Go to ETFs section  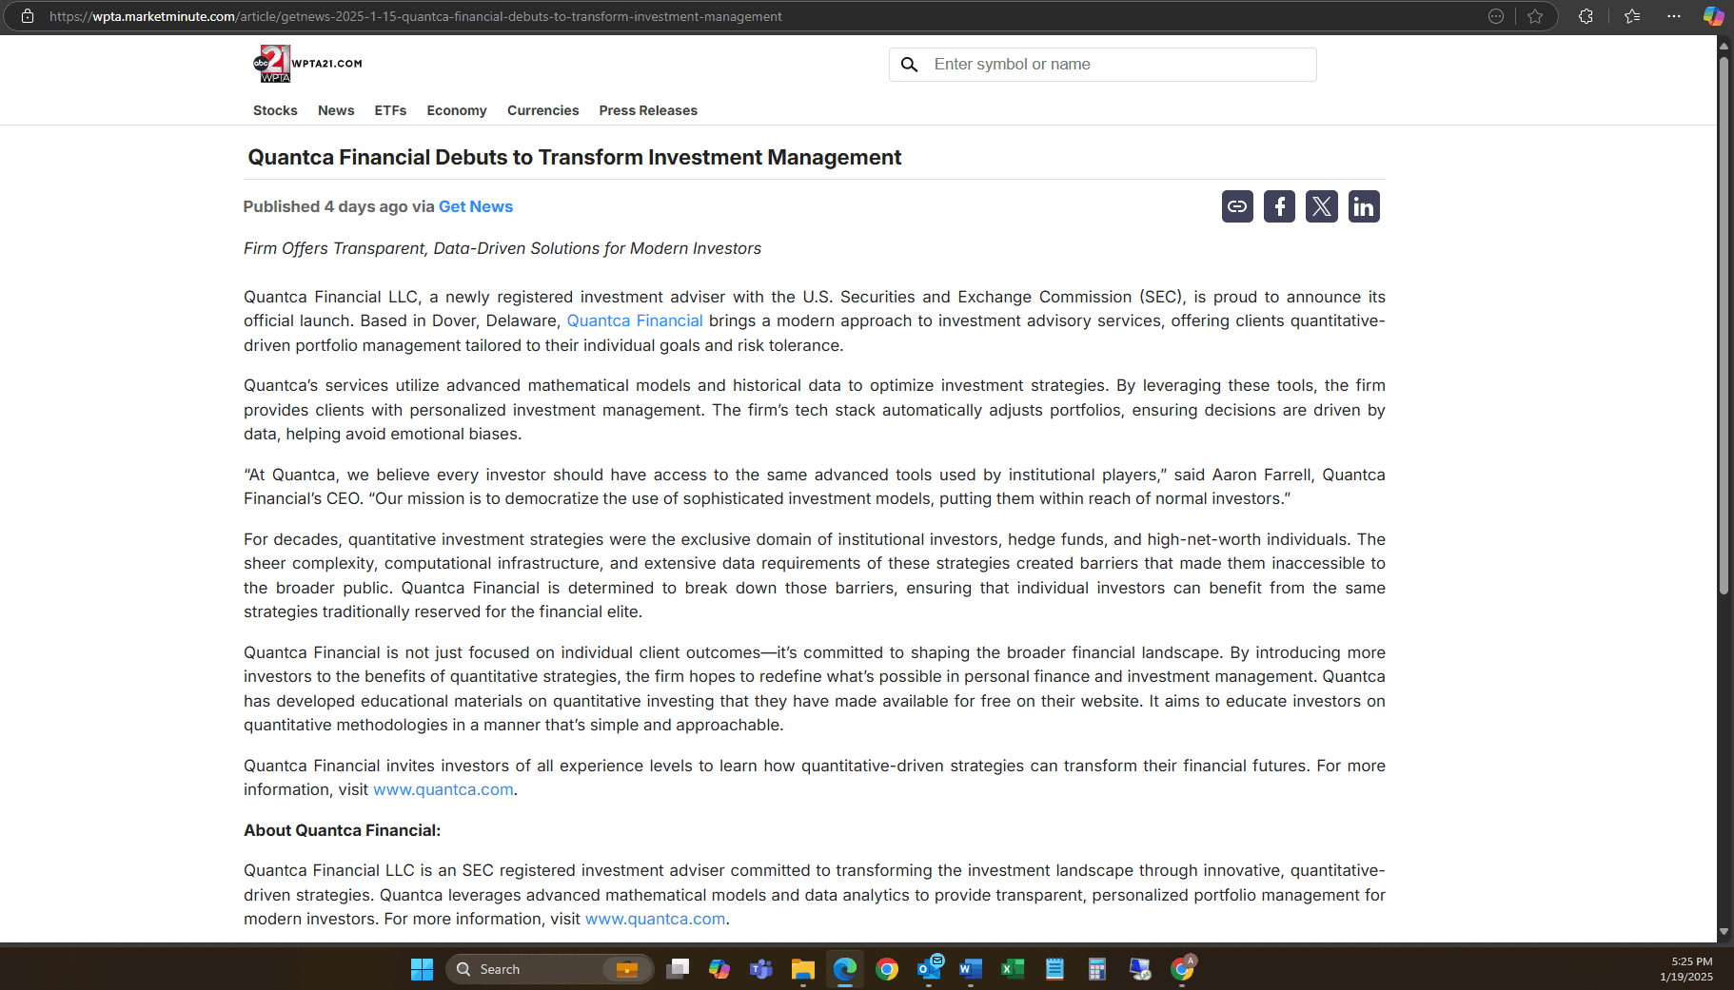point(390,110)
